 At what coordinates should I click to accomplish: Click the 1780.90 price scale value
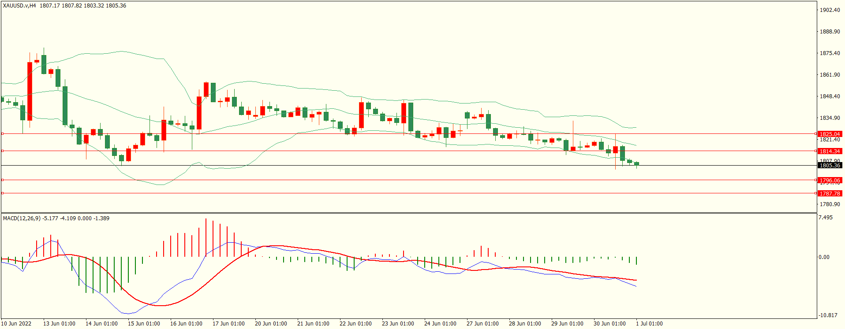(x=830, y=204)
